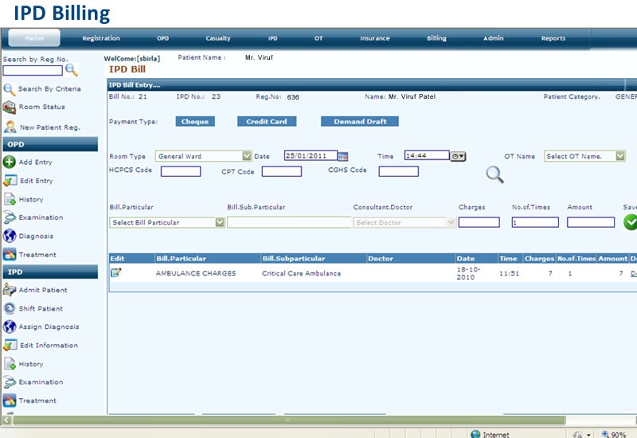This screenshot has height=438, width=637.
Task: Click the Search By Criteria link
Action: [49, 89]
